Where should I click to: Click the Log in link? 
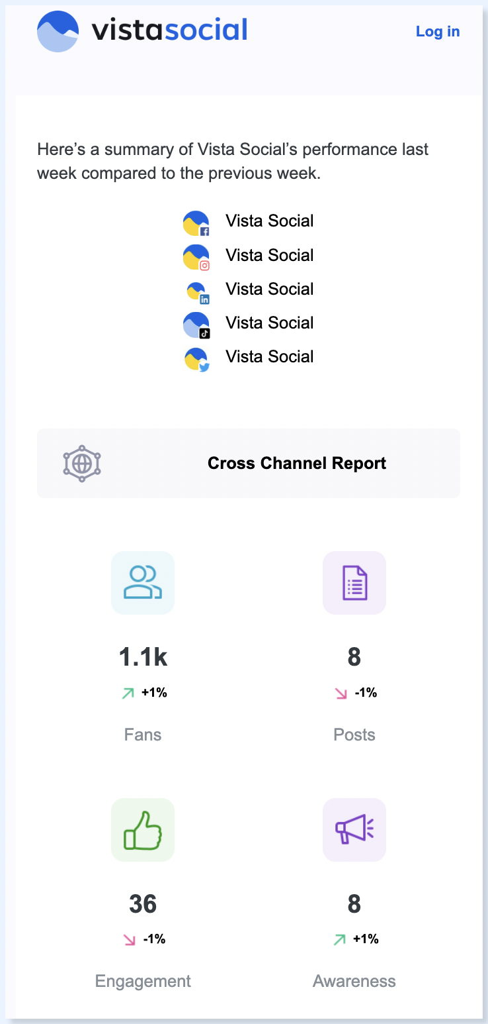click(438, 31)
